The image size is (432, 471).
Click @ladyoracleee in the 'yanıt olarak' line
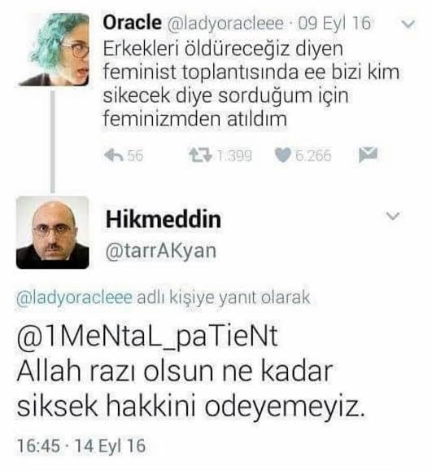pos(74,298)
